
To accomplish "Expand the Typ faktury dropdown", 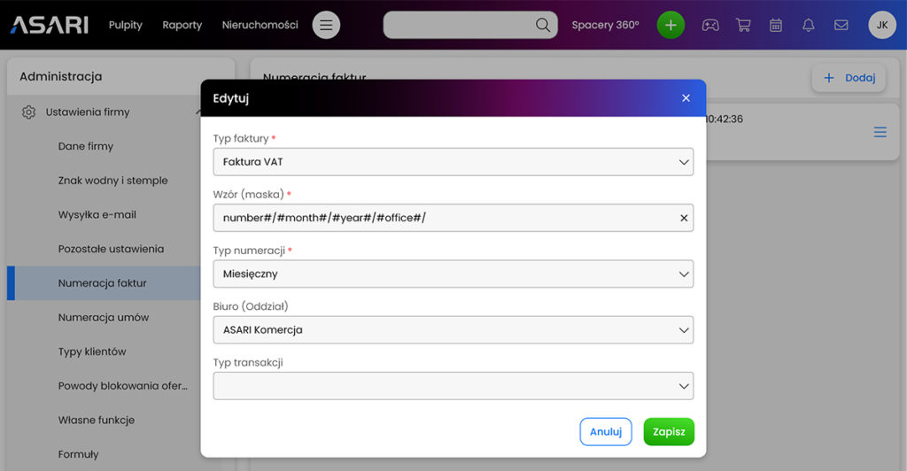I will pos(453,162).
